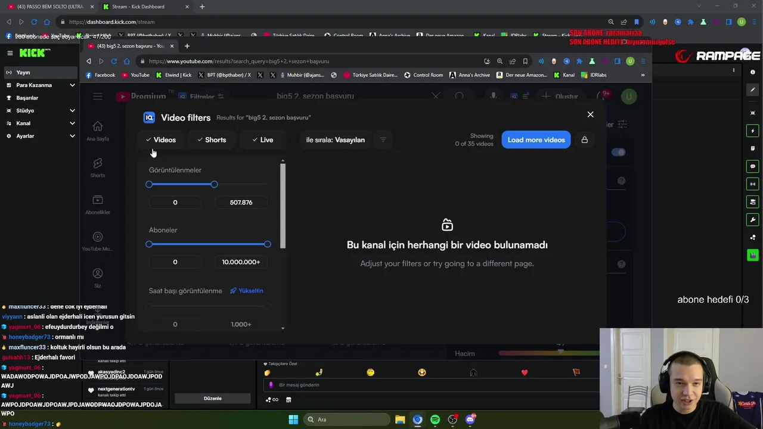Adjust the Görüntülenmeler minimum slider handle
This screenshot has width=763, height=429.
(149, 185)
